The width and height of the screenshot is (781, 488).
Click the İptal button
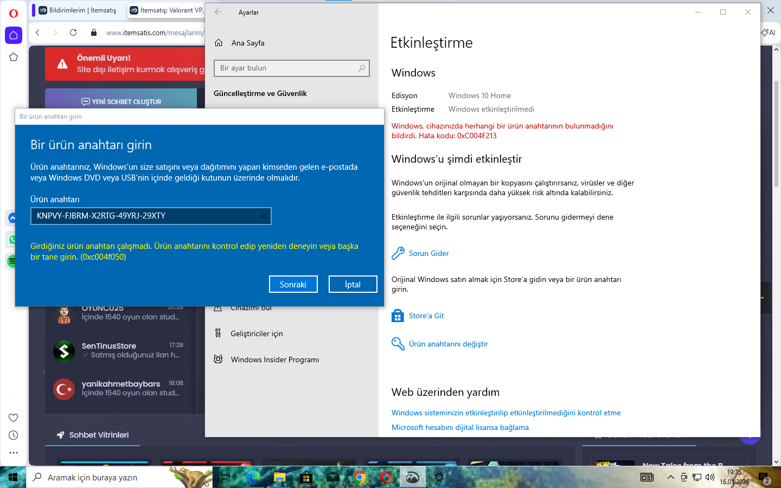(353, 284)
